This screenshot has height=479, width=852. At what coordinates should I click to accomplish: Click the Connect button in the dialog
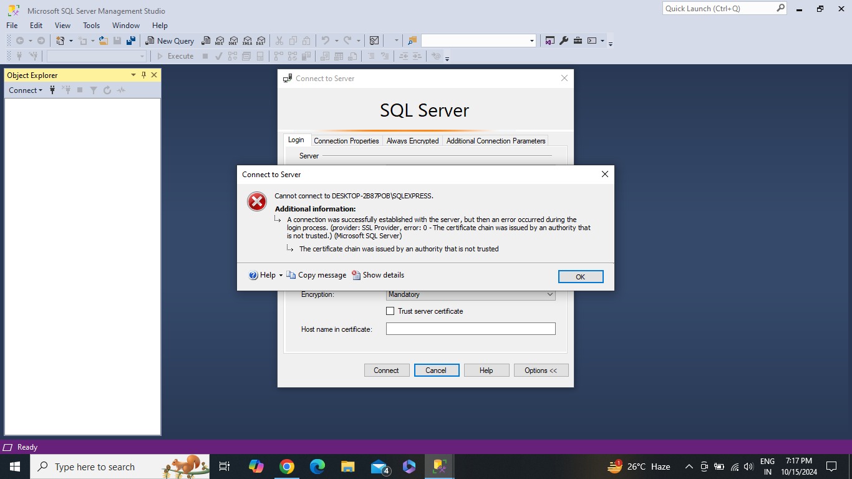[387, 370]
